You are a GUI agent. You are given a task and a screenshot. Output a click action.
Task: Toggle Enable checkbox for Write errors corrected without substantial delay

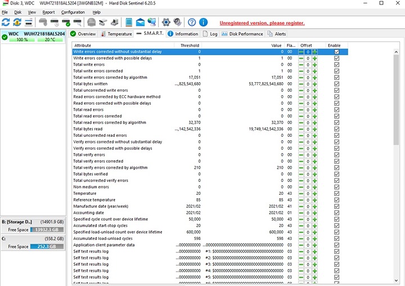click(336, 52)
